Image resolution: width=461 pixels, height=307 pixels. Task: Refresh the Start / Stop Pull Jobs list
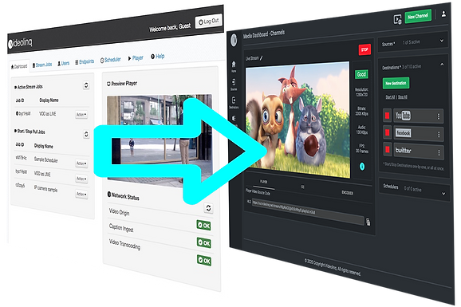(x=86, y=135)
